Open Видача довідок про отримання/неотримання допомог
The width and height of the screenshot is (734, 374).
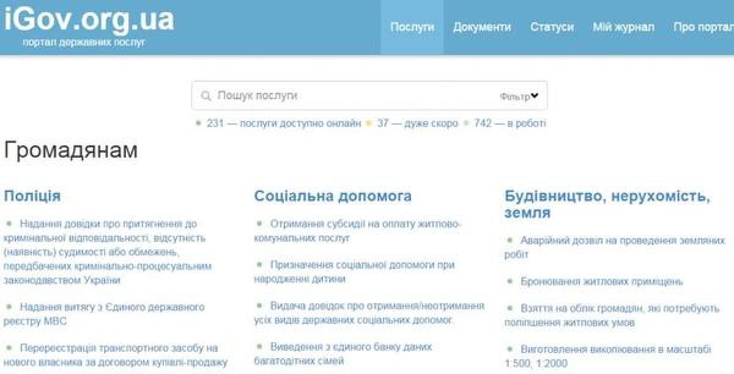coord(369,312)
